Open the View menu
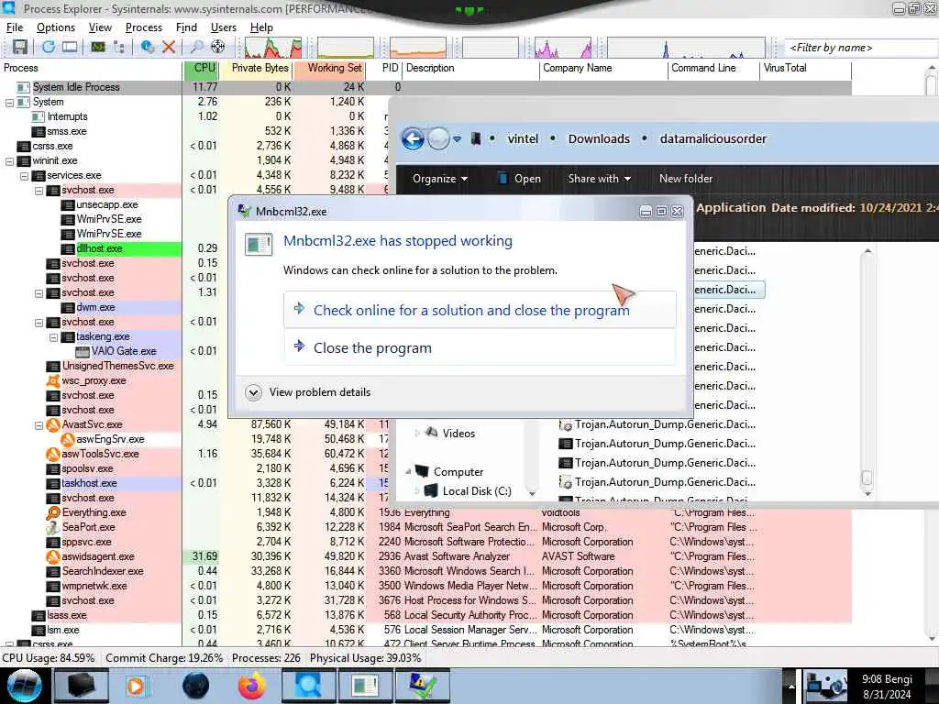939x704 pixels. [100, 27]
